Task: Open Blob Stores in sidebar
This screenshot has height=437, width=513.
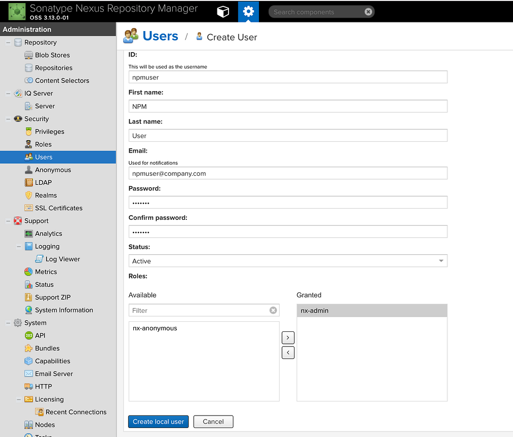Action: click(x=52, y=55)
